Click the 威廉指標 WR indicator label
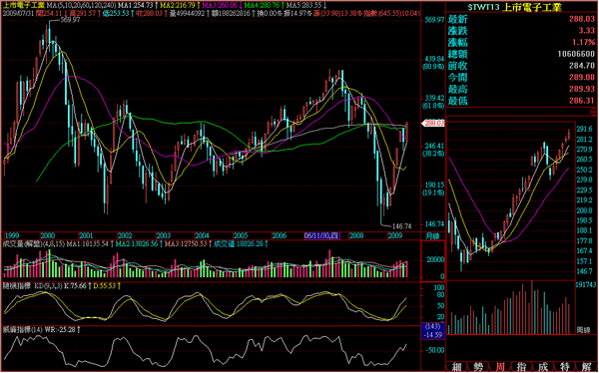Viewport: 599px width, 373px height. coord(17,329)
